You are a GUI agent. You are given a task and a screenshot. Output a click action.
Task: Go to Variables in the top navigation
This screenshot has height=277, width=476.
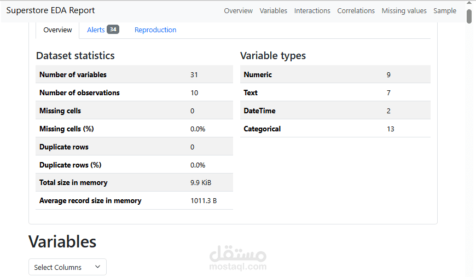click(x=273, y=10)
